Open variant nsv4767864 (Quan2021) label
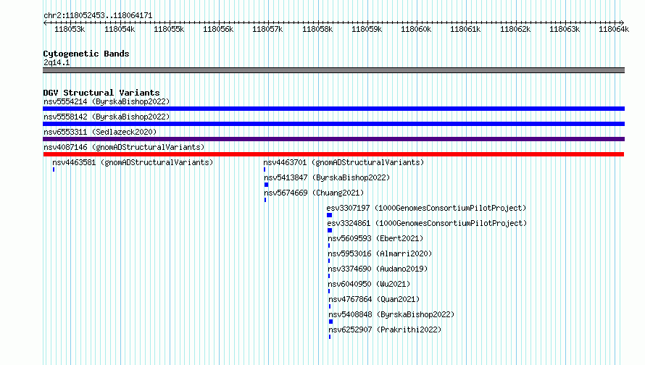 coord(374,300)
